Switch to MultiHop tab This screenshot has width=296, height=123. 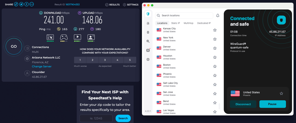[x=188, y=23]
